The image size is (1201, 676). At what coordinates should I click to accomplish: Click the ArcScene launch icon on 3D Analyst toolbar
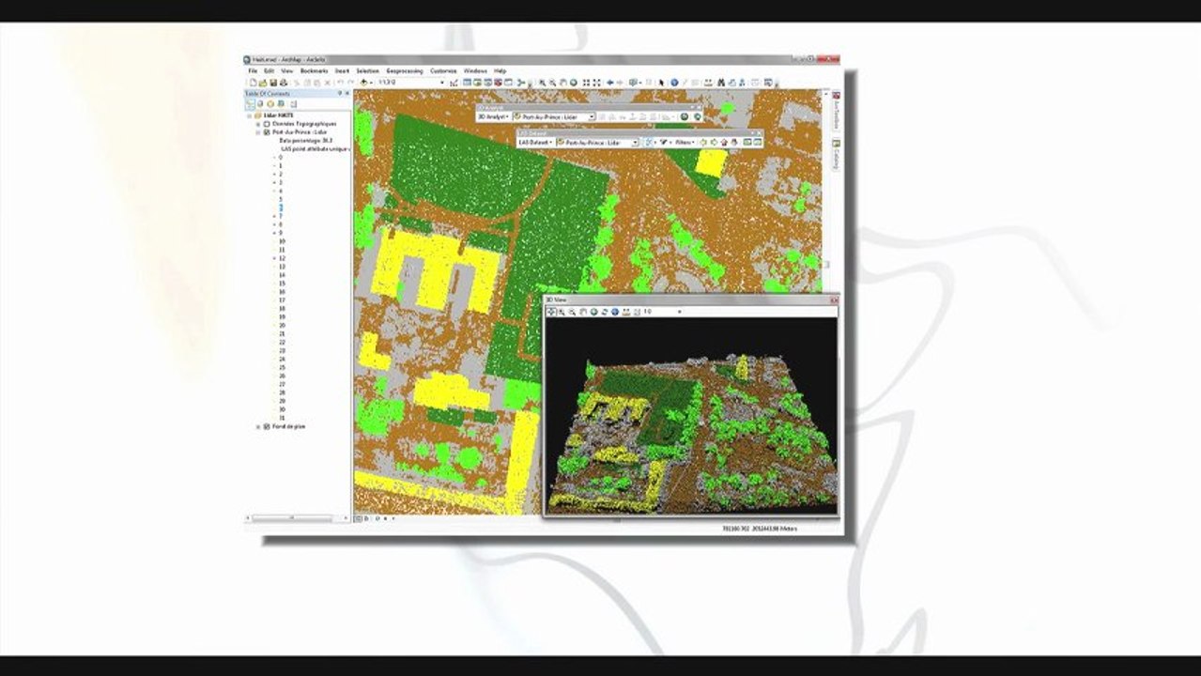(x=685, y=117)
